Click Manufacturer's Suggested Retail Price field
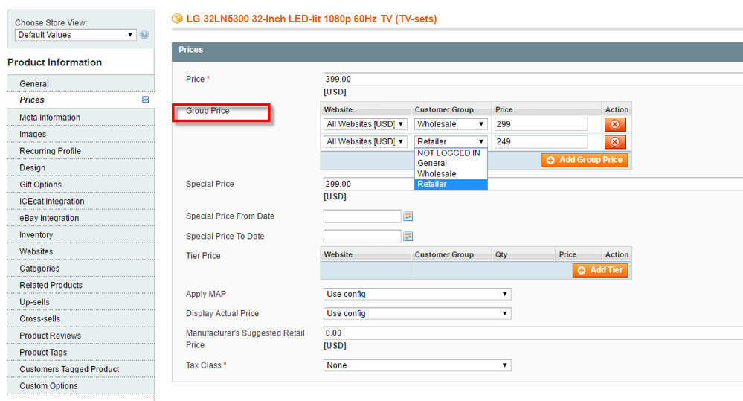 tap(533, 333)
